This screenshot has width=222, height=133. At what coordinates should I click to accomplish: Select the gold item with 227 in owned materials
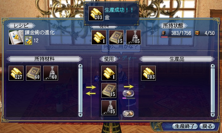click(16, 73)
